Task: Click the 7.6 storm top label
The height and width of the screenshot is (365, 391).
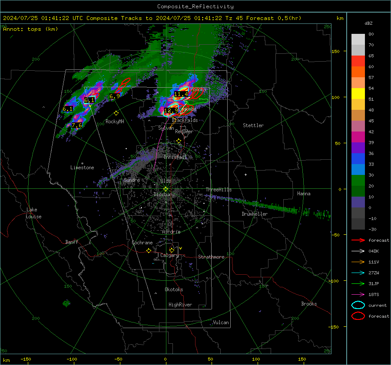Action: pyautogui.click(x=77, y=125)
